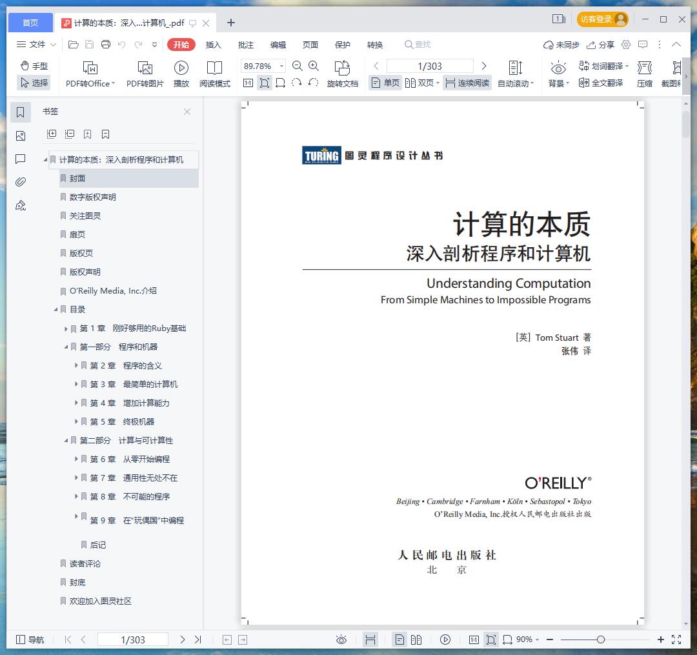Rotate document (旋转文档)
The image size is (697, 655).
[342, 74]
